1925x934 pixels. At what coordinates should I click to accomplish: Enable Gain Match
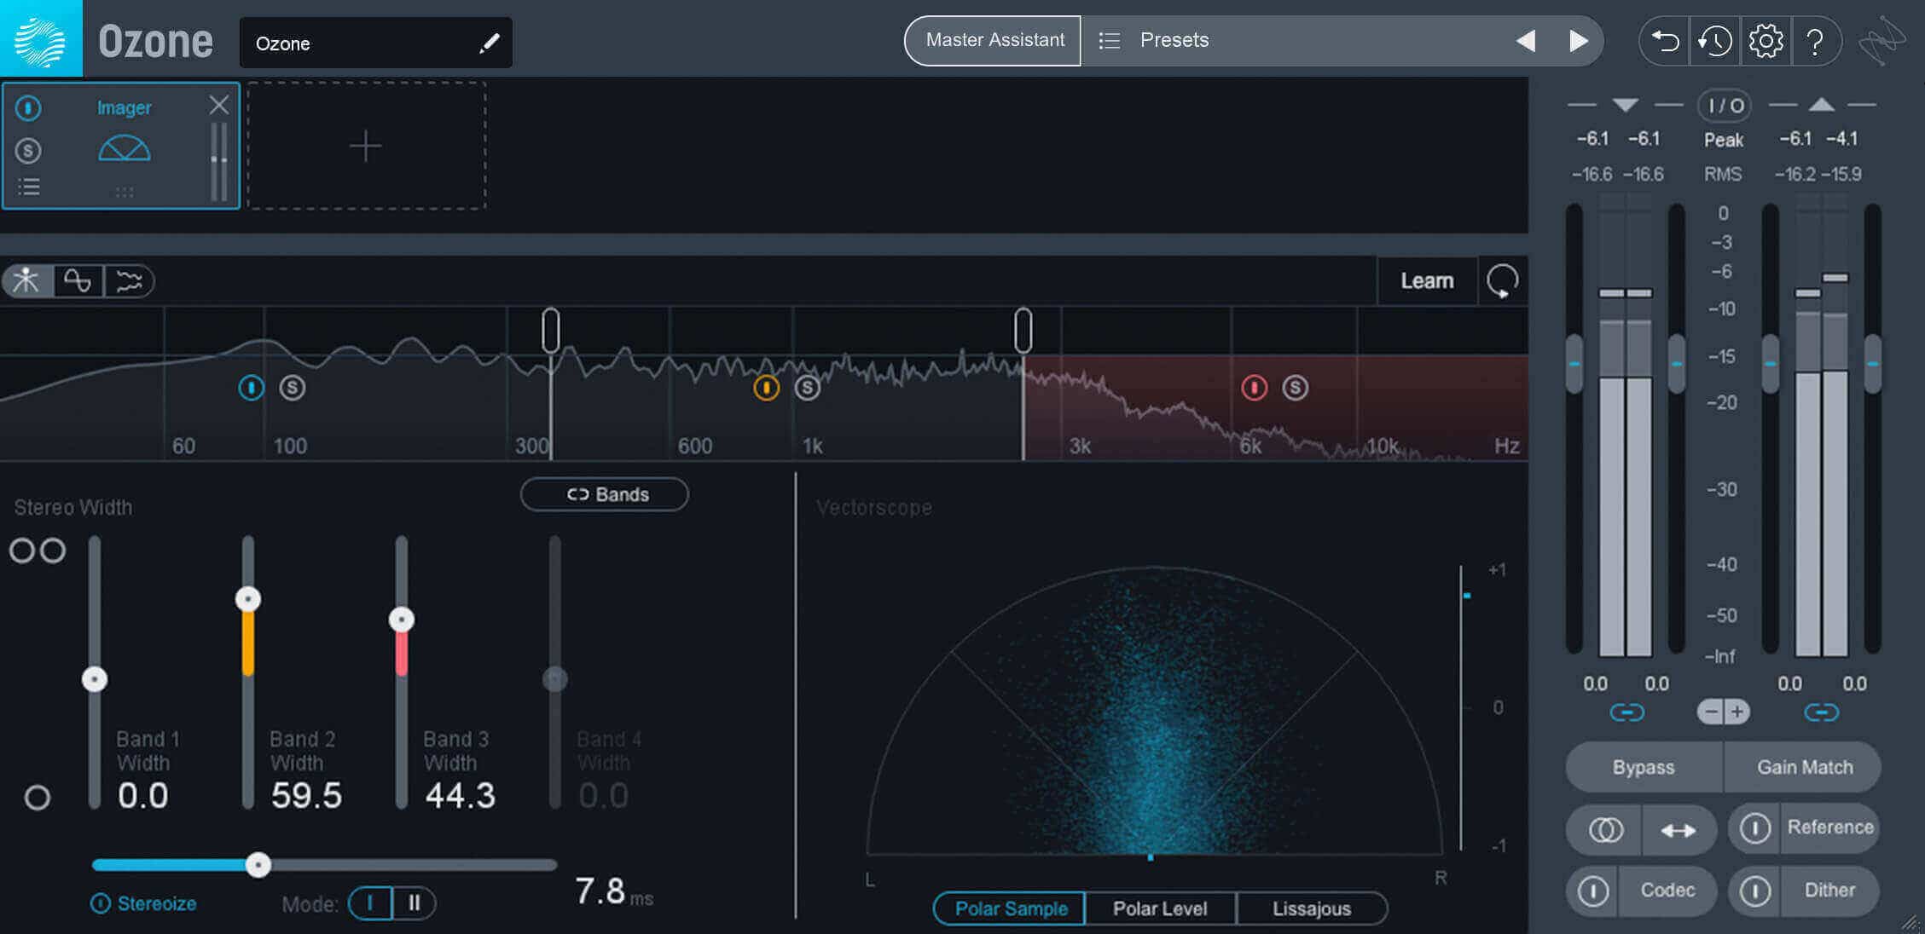(1804, 767)
